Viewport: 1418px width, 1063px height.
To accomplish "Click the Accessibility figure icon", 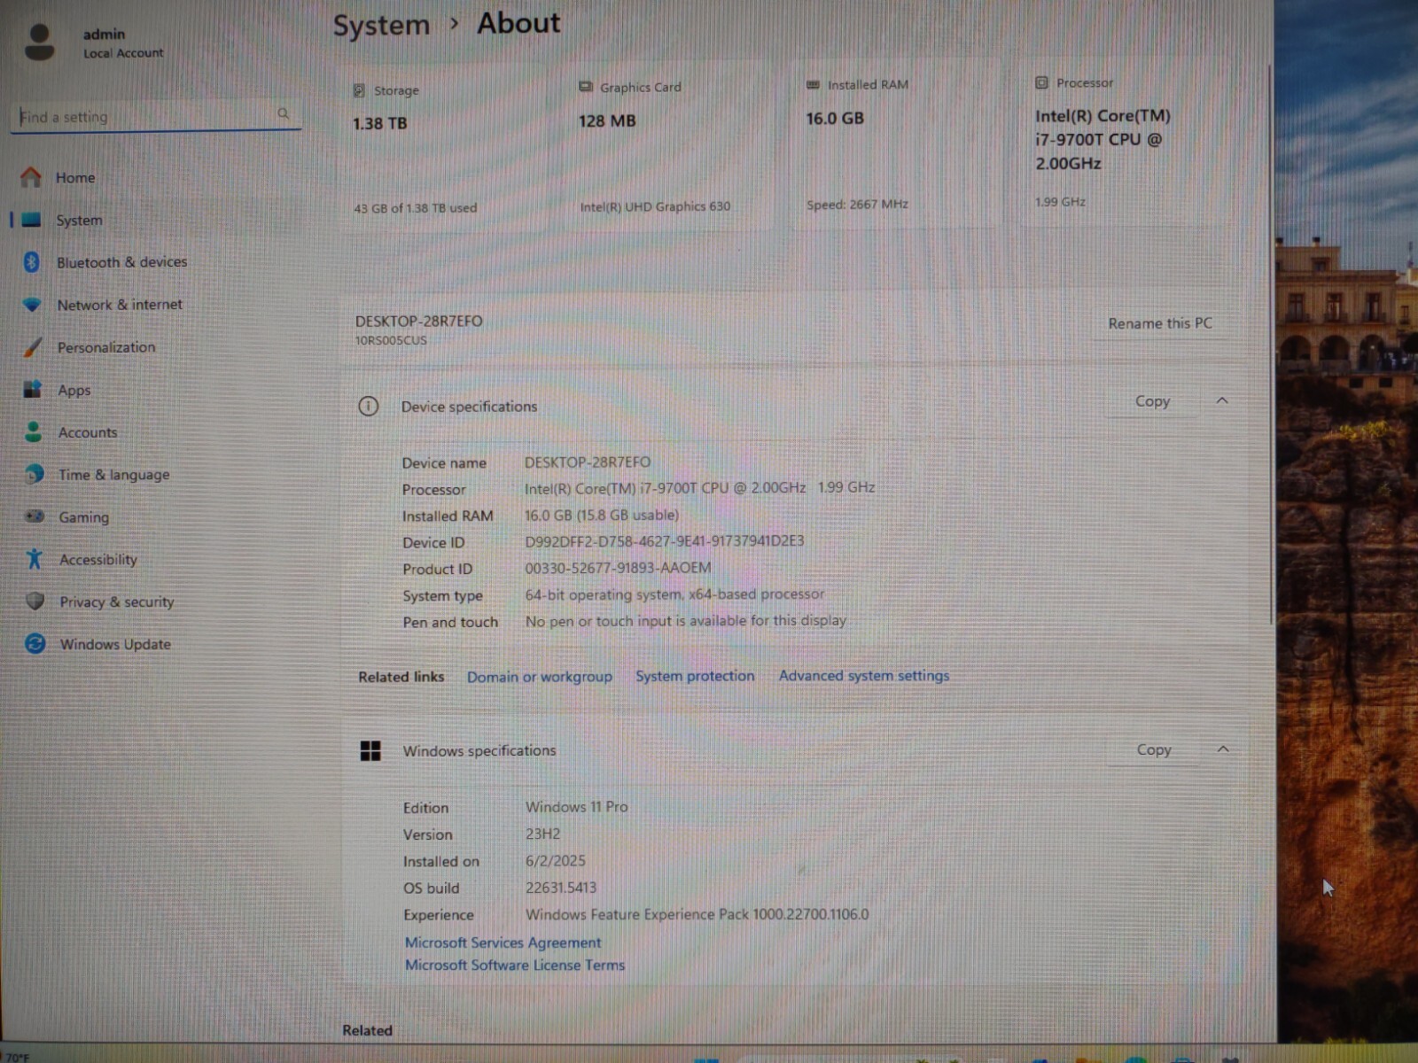I will 35,559.
